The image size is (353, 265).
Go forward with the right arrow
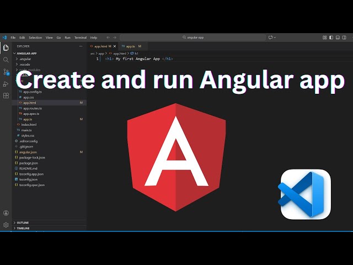click(115, 38)
